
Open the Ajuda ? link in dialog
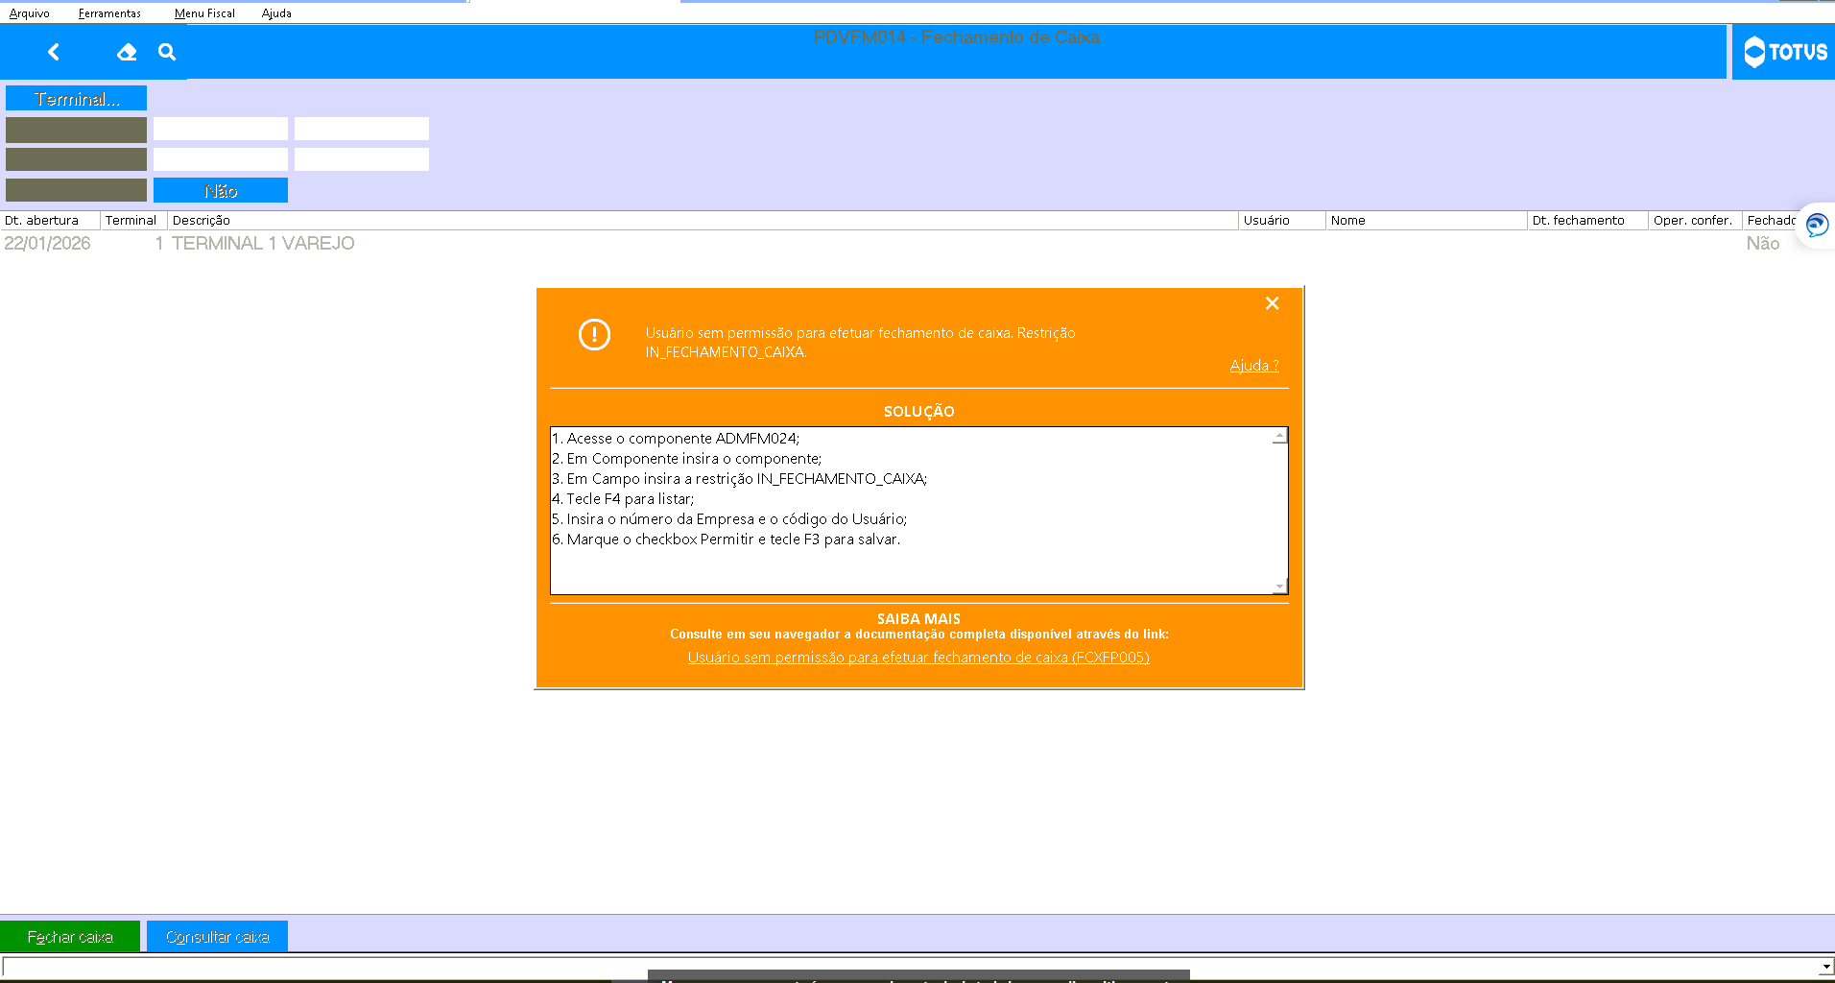coord(1254,366)
